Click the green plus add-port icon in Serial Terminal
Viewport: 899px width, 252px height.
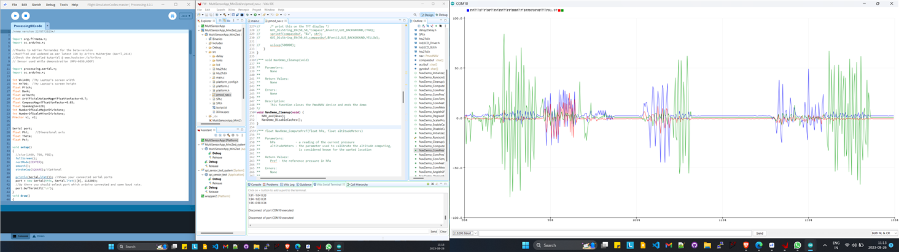tap(428, 184)
